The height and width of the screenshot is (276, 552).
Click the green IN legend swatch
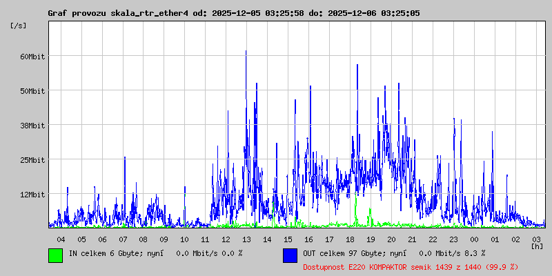pos(56,255)
